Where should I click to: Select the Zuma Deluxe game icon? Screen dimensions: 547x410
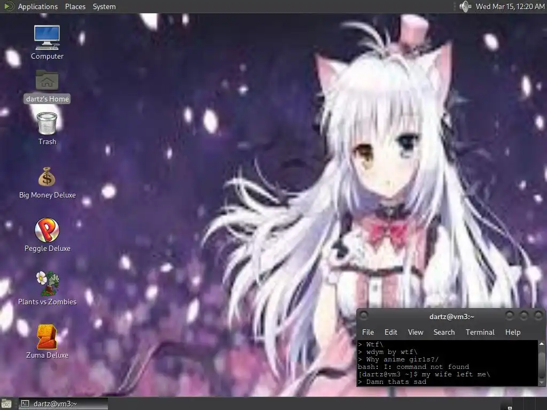47,336
